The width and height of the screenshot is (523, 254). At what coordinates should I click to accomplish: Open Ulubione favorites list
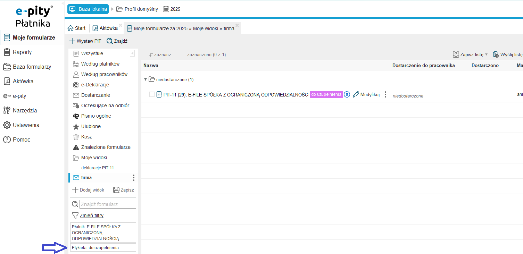[x=91, y=126]
